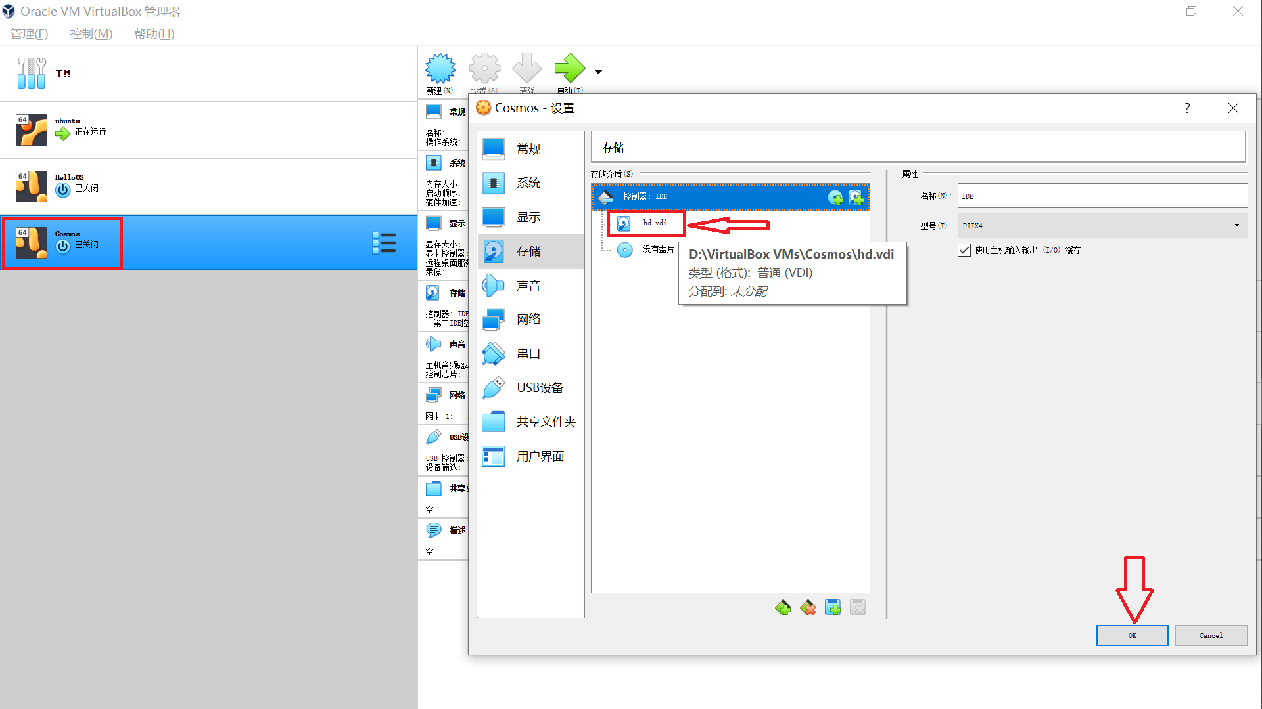1262x709 pixels.
Task: Open the 控制(M) menu
Action: click(x=91, y=33)
